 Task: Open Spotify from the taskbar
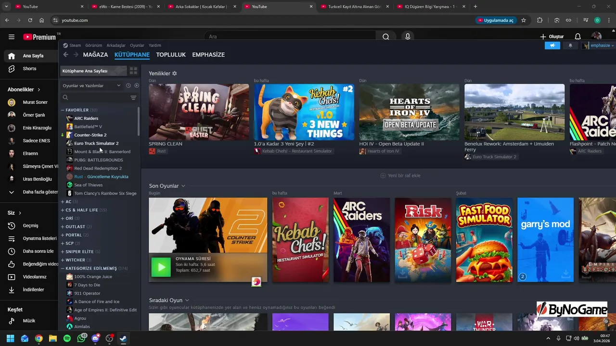pos(67,338)
